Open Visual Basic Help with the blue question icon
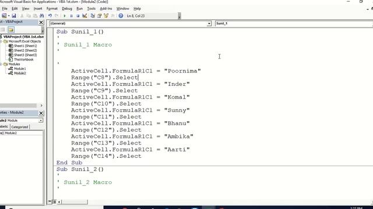 [121, 16]
